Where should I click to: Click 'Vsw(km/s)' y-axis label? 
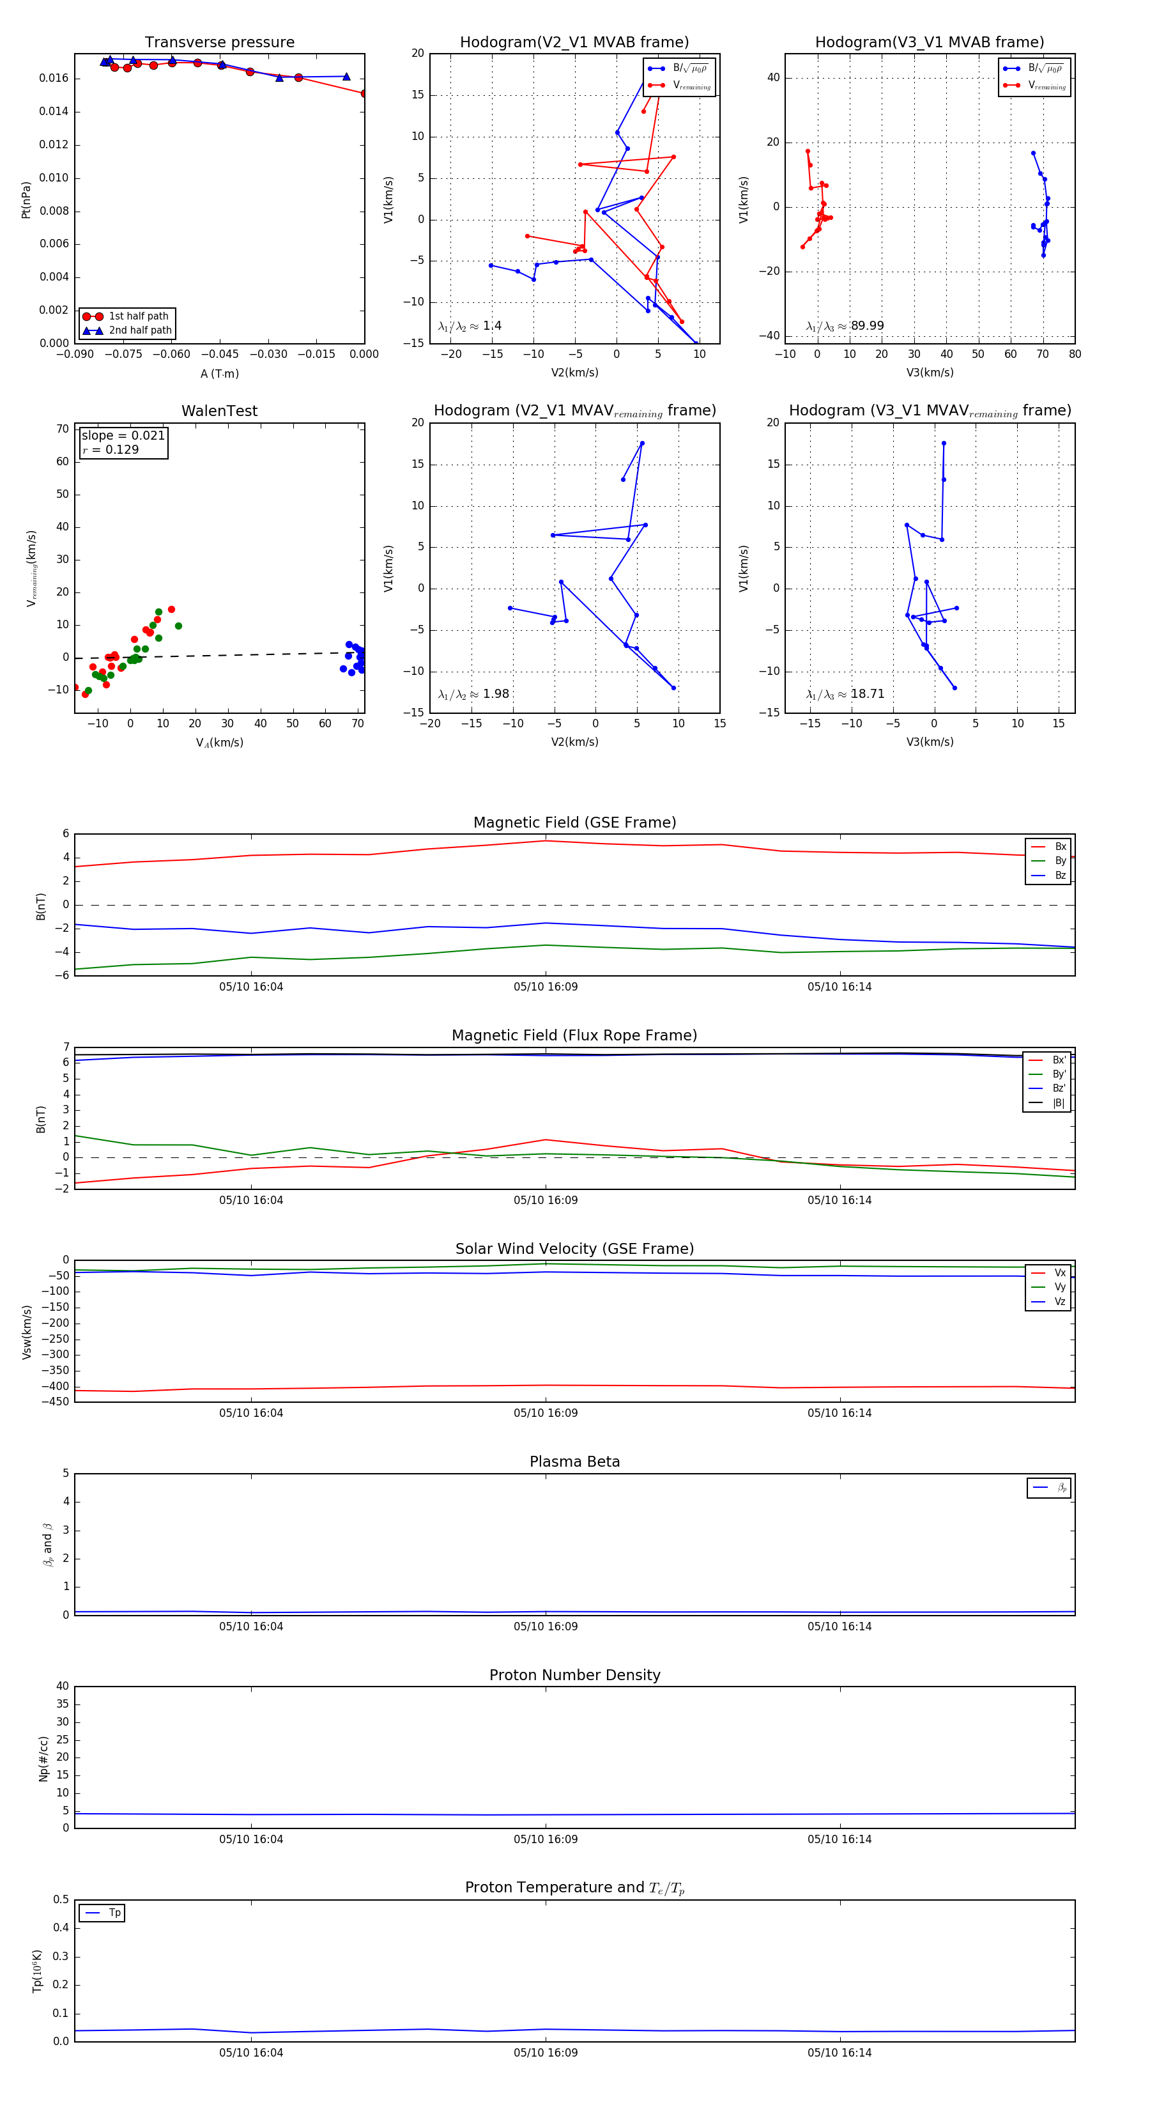(26, 1331)
